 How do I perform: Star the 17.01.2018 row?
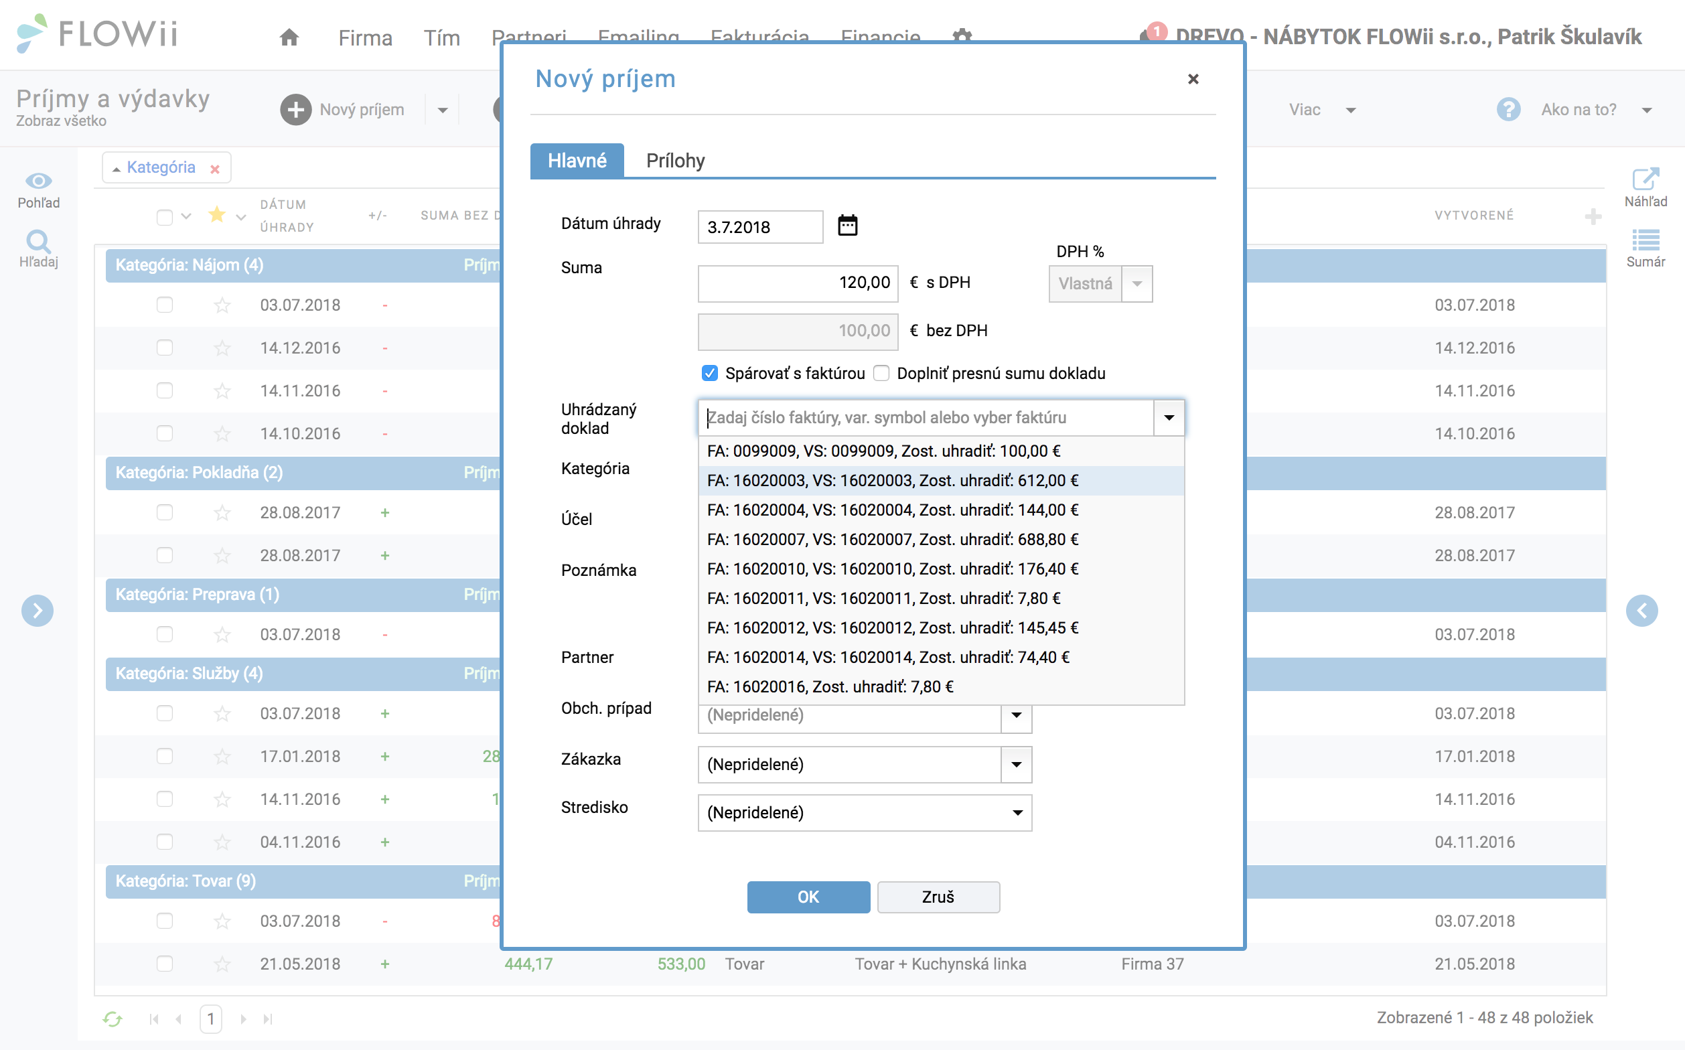pos(222,756)
